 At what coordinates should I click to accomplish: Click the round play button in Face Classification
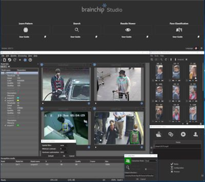(183, 134)
